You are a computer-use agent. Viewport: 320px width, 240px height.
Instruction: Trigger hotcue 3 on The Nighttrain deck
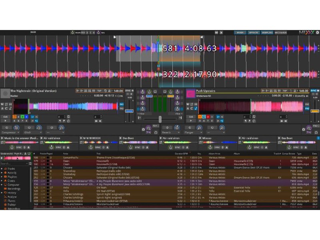coord(22,117)
